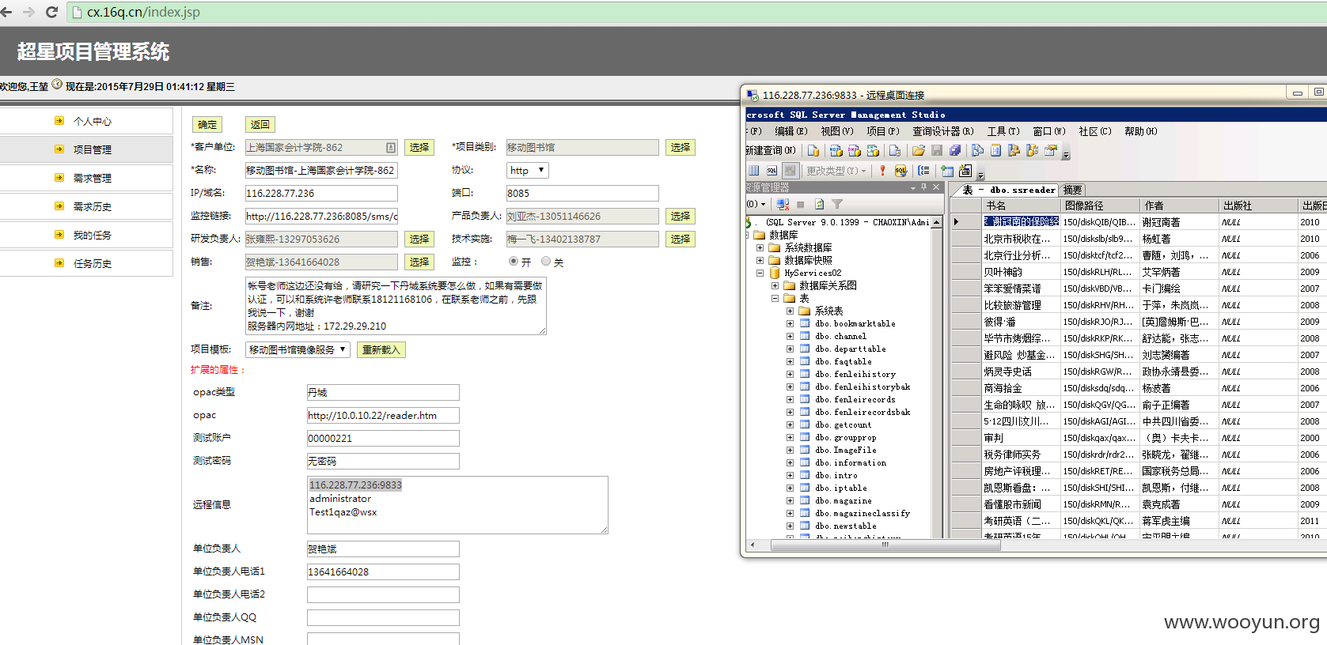Click the Add New Derived Table icon
The width and height of the screenshot is (1327, 645).
pos(965,170)
